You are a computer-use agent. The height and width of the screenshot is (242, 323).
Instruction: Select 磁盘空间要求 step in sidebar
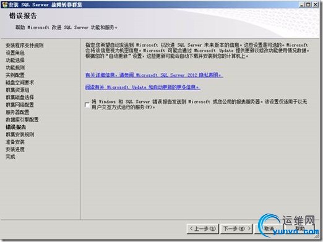pyautogui.click(x=20, y=82)
